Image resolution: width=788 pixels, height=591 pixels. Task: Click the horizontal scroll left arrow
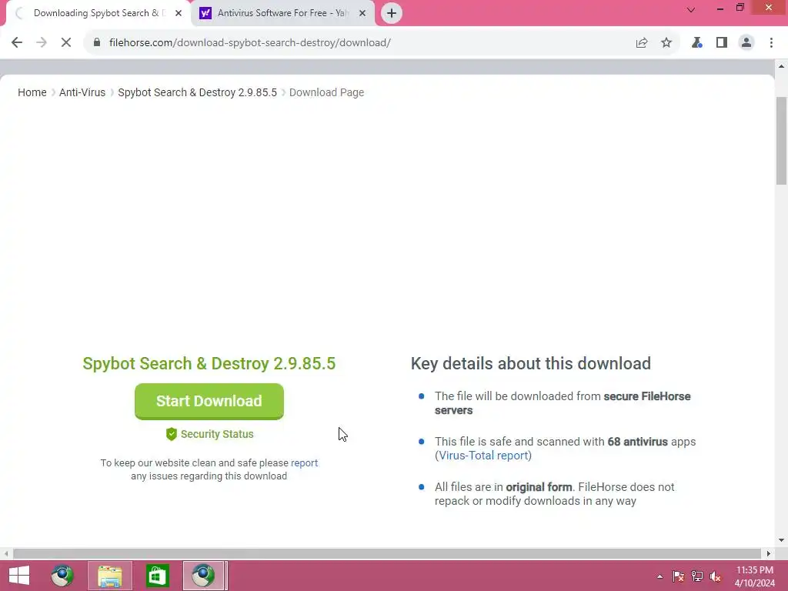(x=6, y=553)
